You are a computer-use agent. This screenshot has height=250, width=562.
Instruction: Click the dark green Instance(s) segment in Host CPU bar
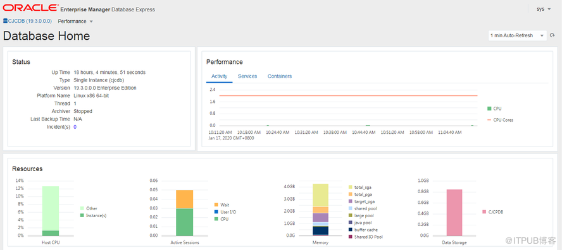click(x=50, y=233)
